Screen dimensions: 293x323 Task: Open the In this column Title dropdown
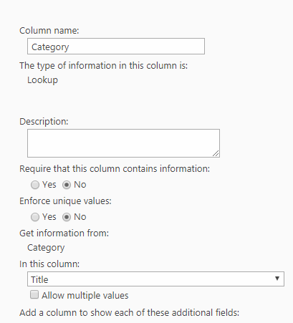(x=155, y=279)
